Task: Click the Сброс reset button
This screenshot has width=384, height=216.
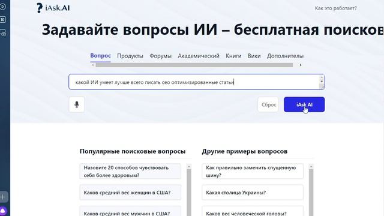Action: [268, 104]
